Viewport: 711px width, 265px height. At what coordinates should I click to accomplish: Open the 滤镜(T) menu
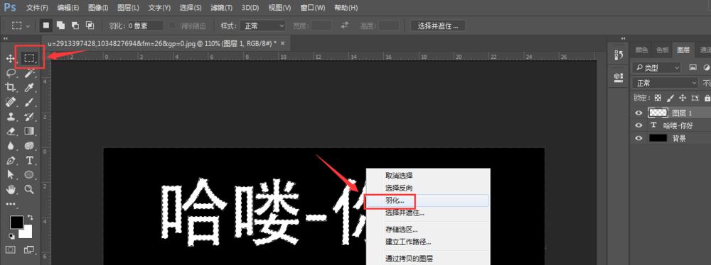(x=222, y=8)
